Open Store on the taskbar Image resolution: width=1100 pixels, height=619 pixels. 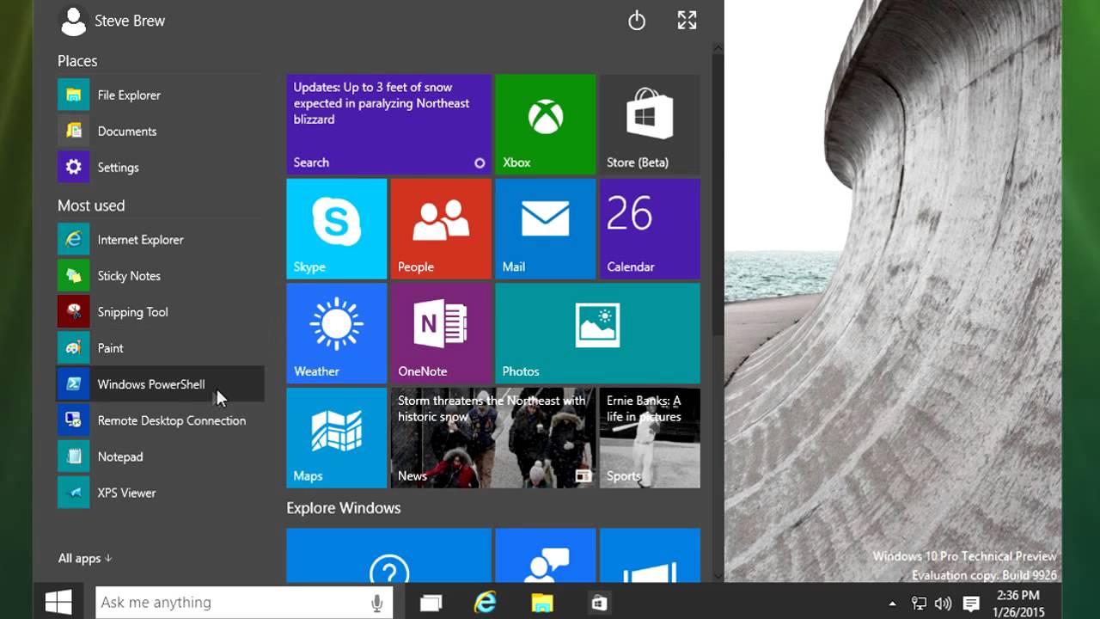click(599, 604)
